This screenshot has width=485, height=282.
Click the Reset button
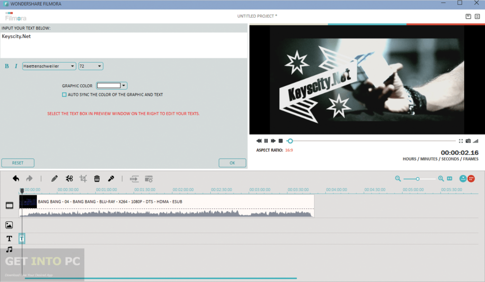tap(18, 163)
